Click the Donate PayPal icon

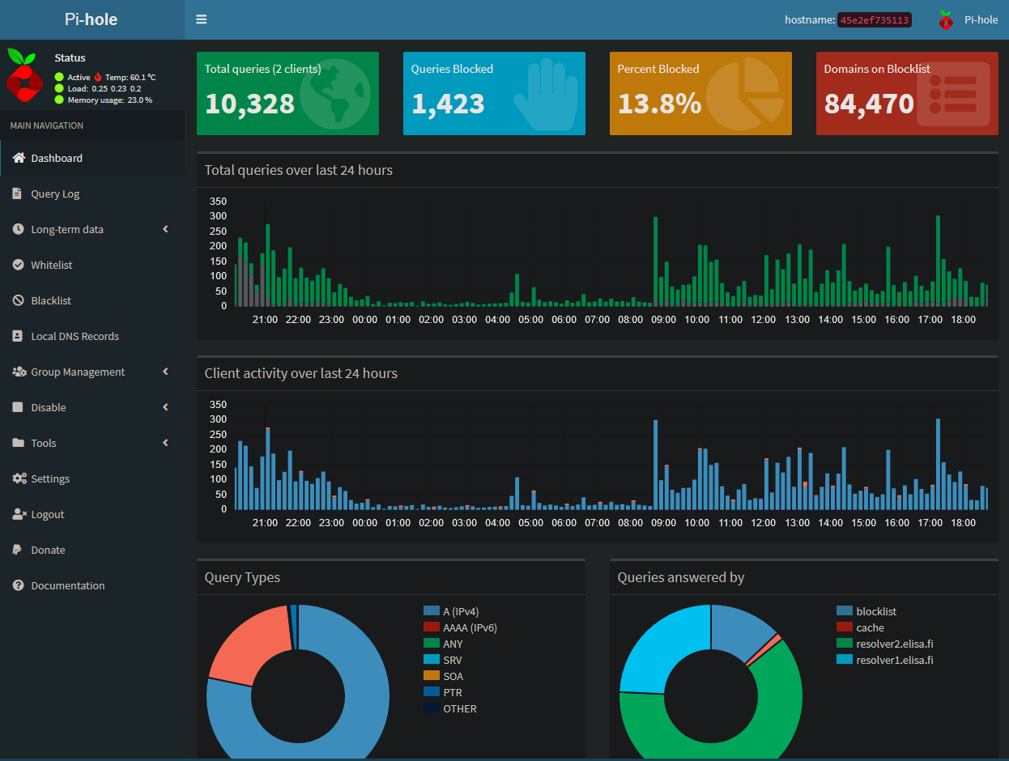click(x=17, y=550)
